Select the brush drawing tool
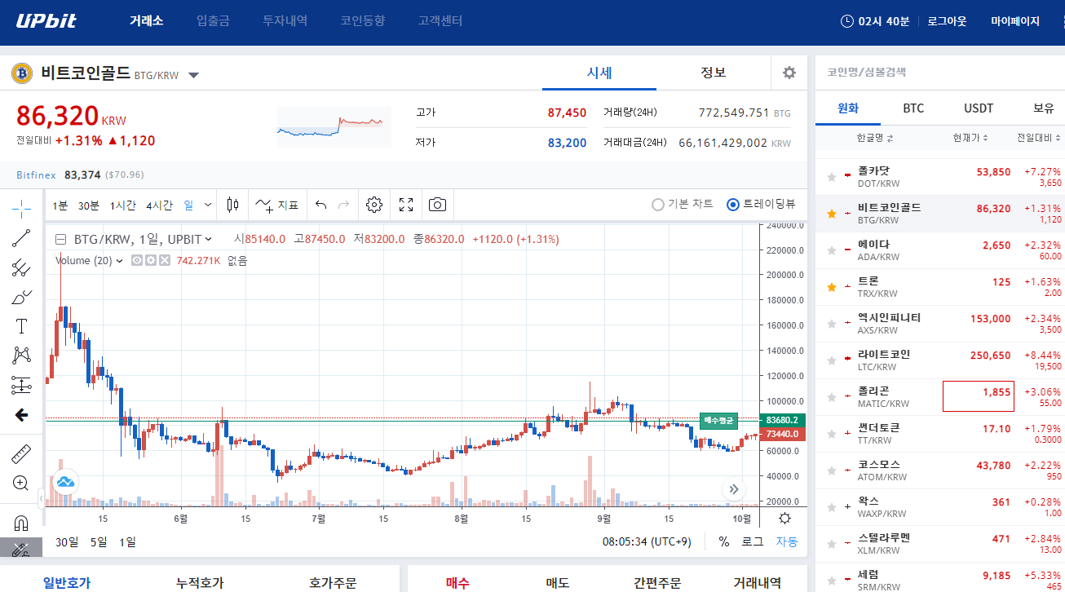Screen dimensions: 1065x592 coord(21,297)
